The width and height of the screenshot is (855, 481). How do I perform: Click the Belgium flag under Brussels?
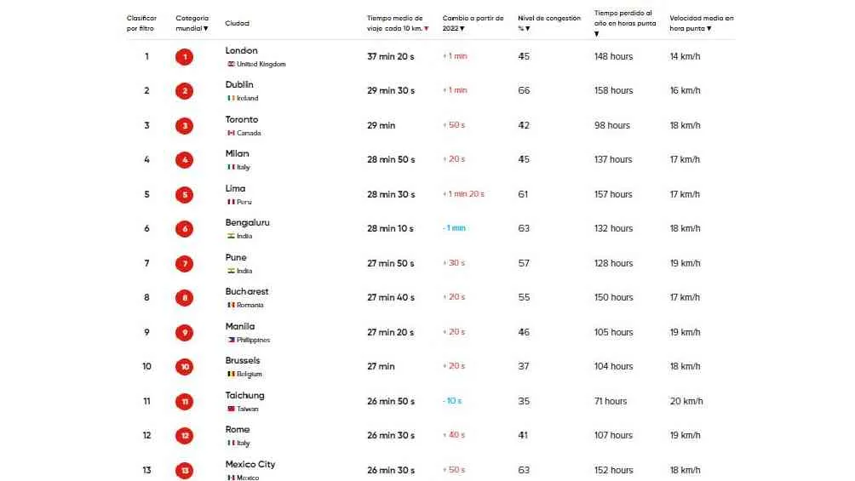231,375
